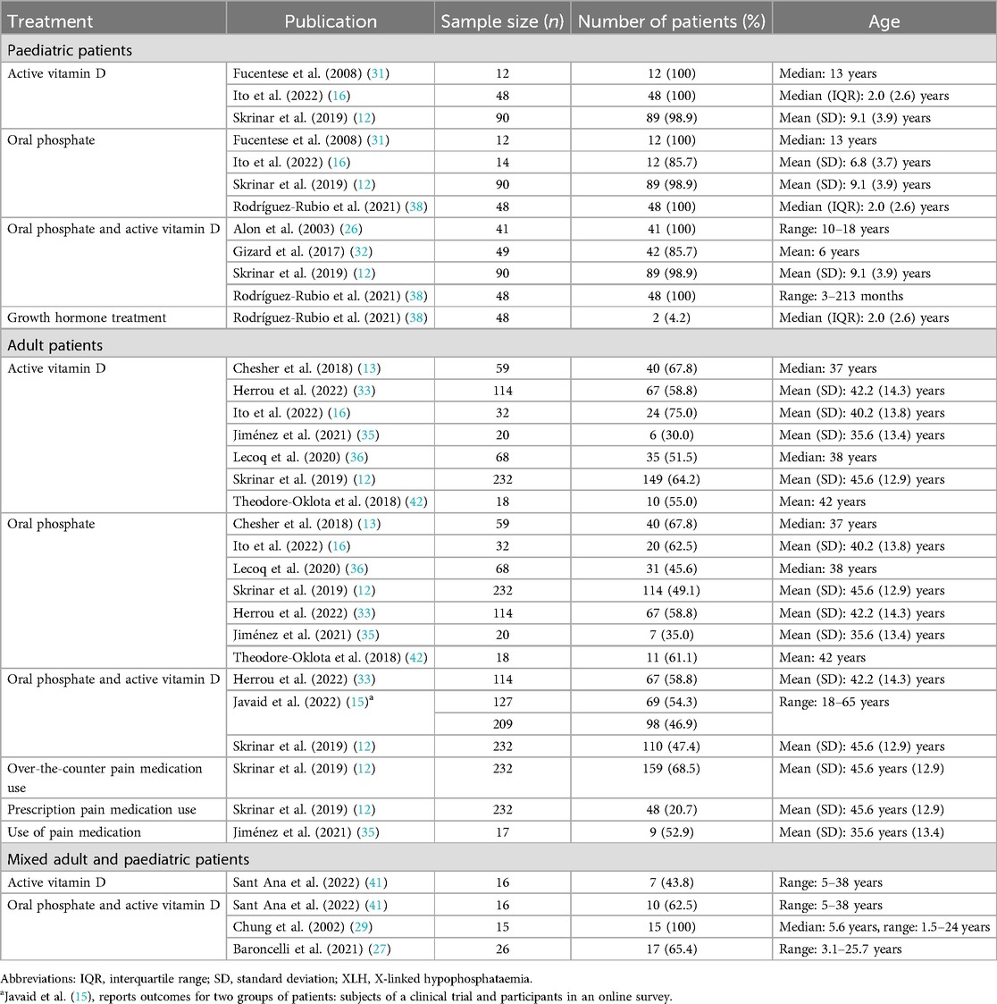Viewport: 997px width, 1004px height.
Task: Select the Use of pain medication cell
Action: [x=113, y=832]
